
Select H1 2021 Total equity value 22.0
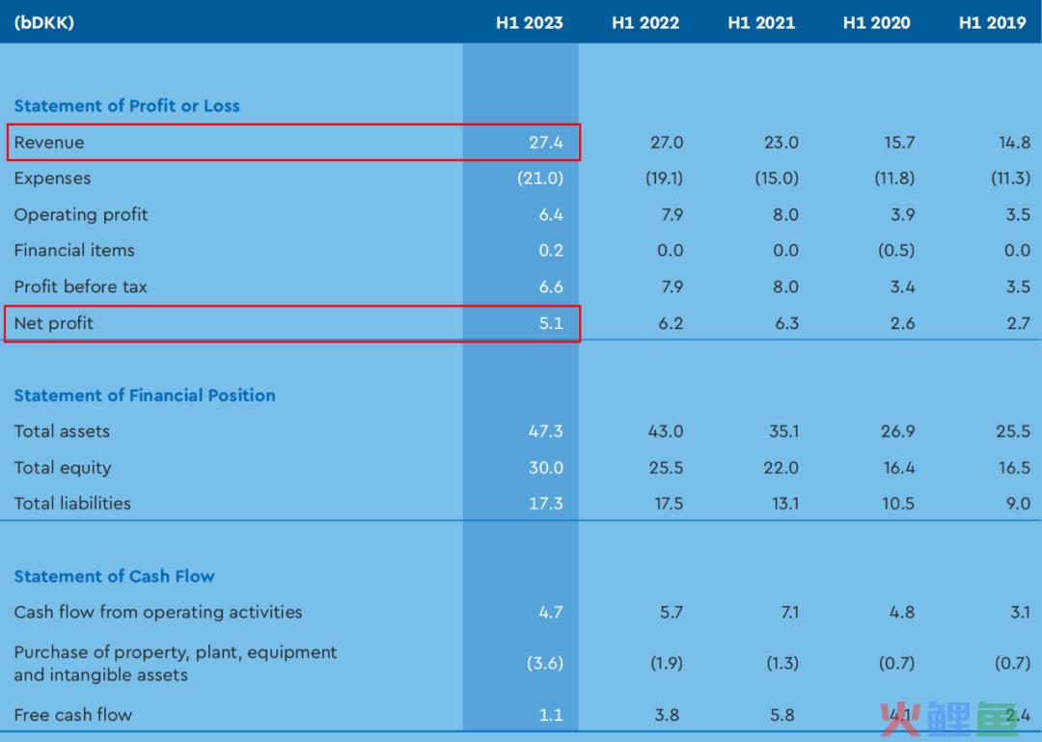coord(781,467)
